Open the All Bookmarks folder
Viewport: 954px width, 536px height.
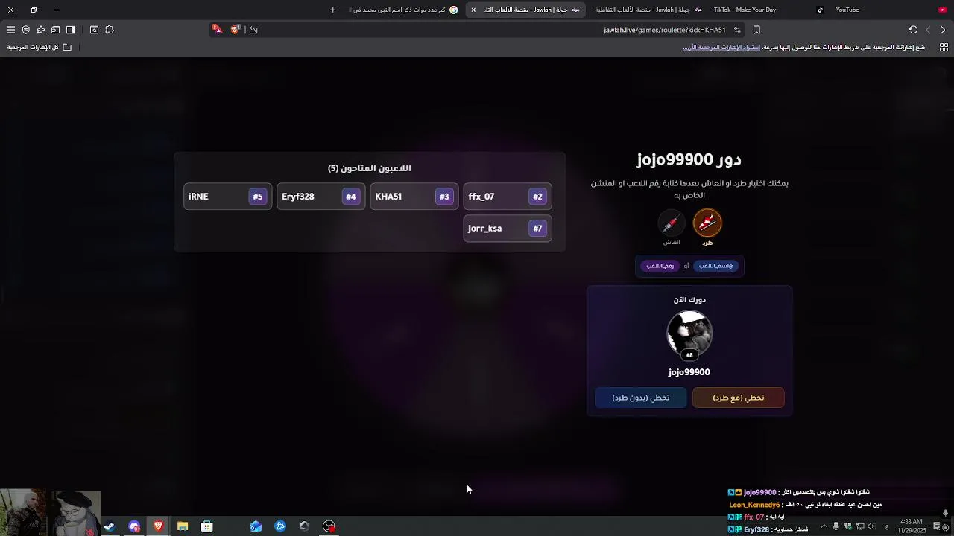pyautogui.click(x=40, y=47)
